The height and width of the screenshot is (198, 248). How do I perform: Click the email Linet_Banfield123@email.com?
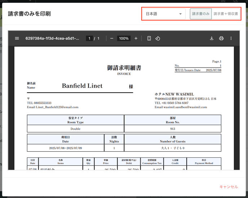tap(53, 107)
